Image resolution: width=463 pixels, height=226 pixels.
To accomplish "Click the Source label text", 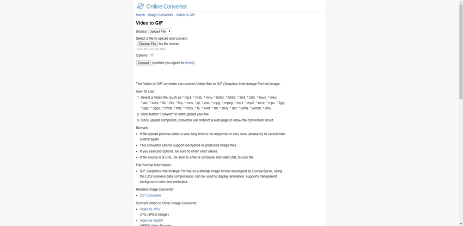I will tap(141, 32).
